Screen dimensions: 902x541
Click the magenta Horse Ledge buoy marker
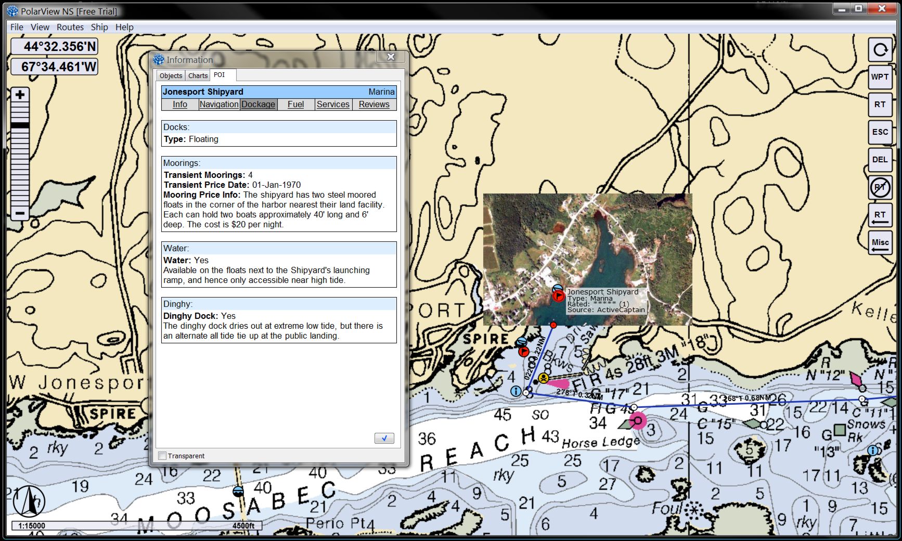(638, 420)
